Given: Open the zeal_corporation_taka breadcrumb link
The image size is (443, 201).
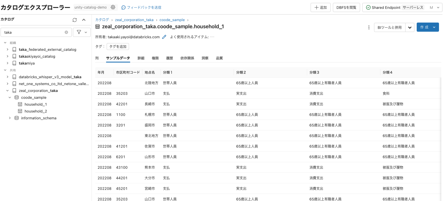Looking at the screenshot, I should coord(134,20).
